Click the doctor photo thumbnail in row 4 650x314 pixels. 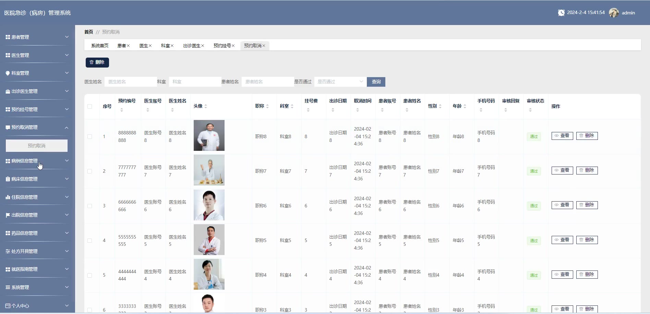click(x=209, y=240)
